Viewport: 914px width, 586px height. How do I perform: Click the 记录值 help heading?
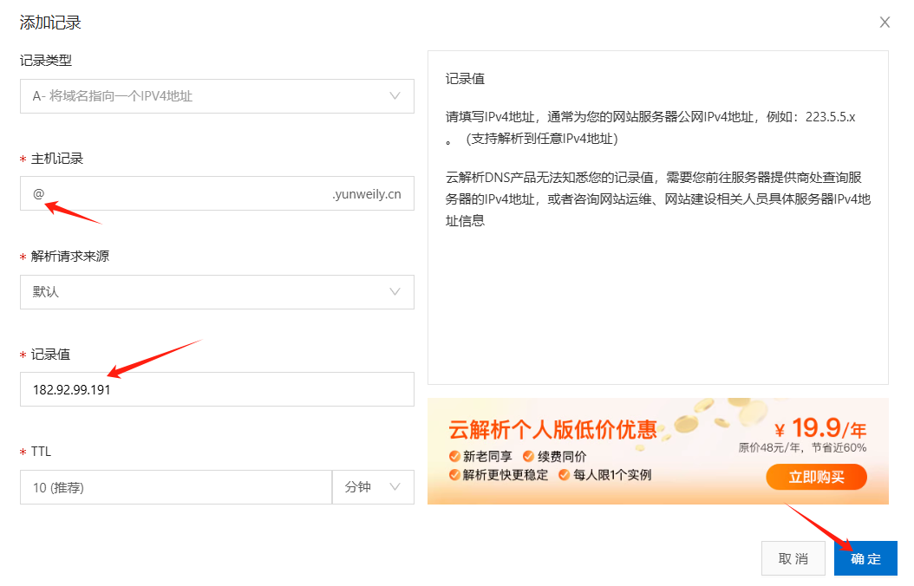pyautogui.click(x=465, y=79)
